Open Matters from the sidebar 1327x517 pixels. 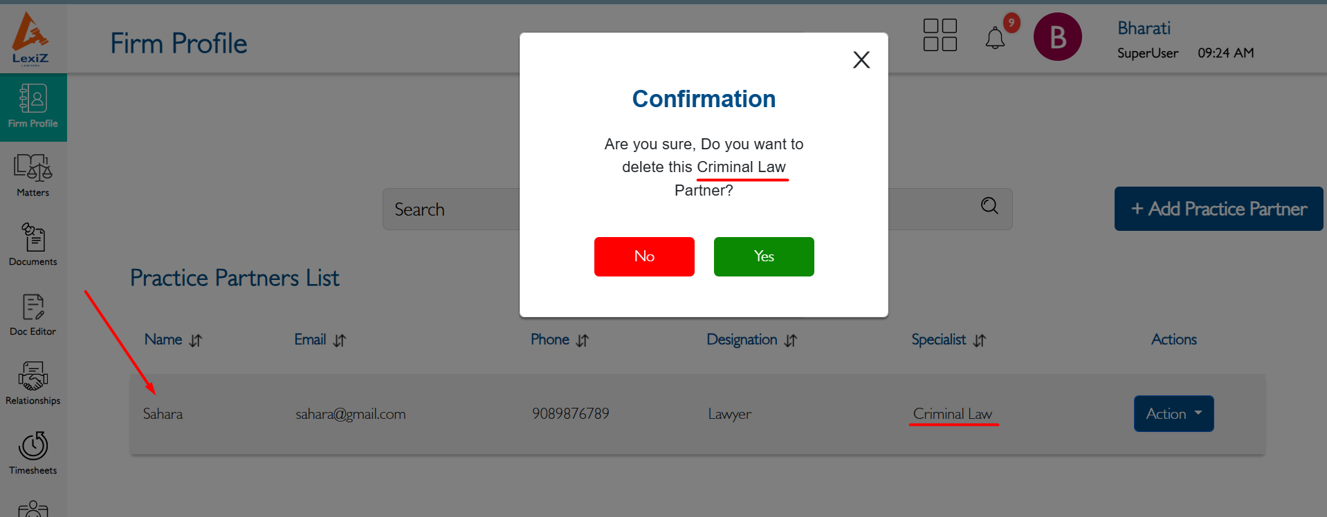click(33, 176)
